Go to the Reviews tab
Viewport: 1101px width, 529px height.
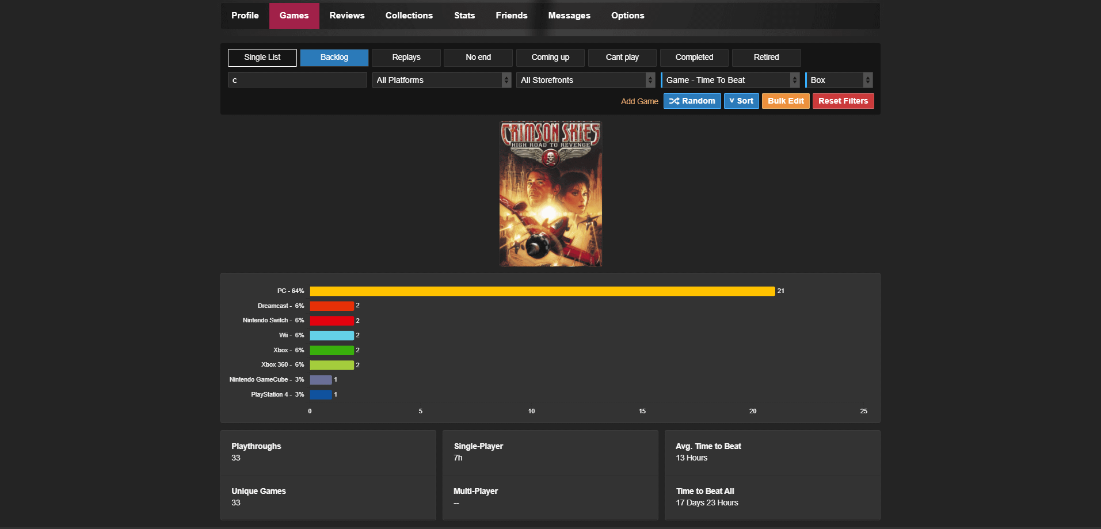(x=346, y=16)
